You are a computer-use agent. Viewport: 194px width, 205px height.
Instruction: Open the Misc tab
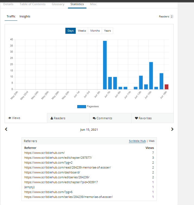click(x=93, y=4)
